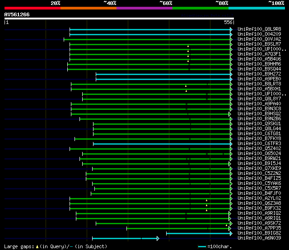
Task: Select hit label UniRef100_B9H272
Action: (x=259, y=74)
